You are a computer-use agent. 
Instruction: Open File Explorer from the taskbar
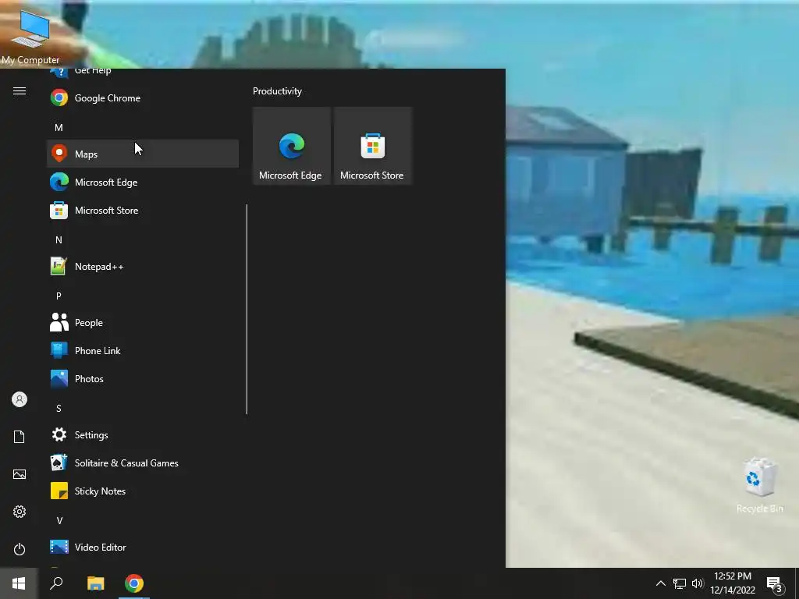pyautogui.click(x=95, y=583)
